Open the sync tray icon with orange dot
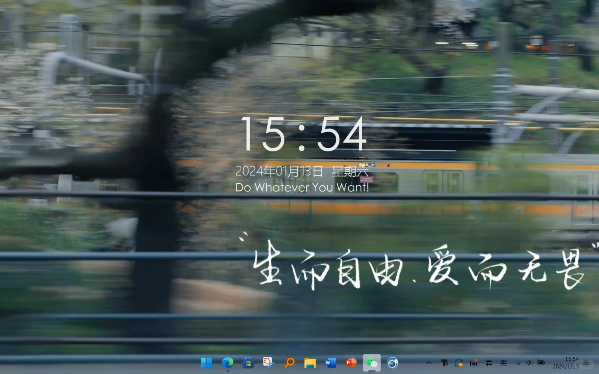 pyautogui.click(x=459, y=363)
